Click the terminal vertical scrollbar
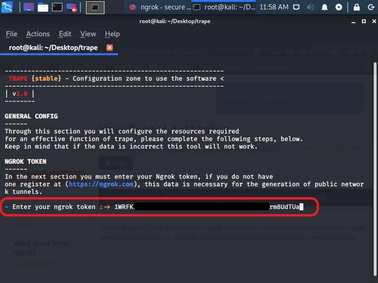The image size is (378, 283). [x=375, y=168]
